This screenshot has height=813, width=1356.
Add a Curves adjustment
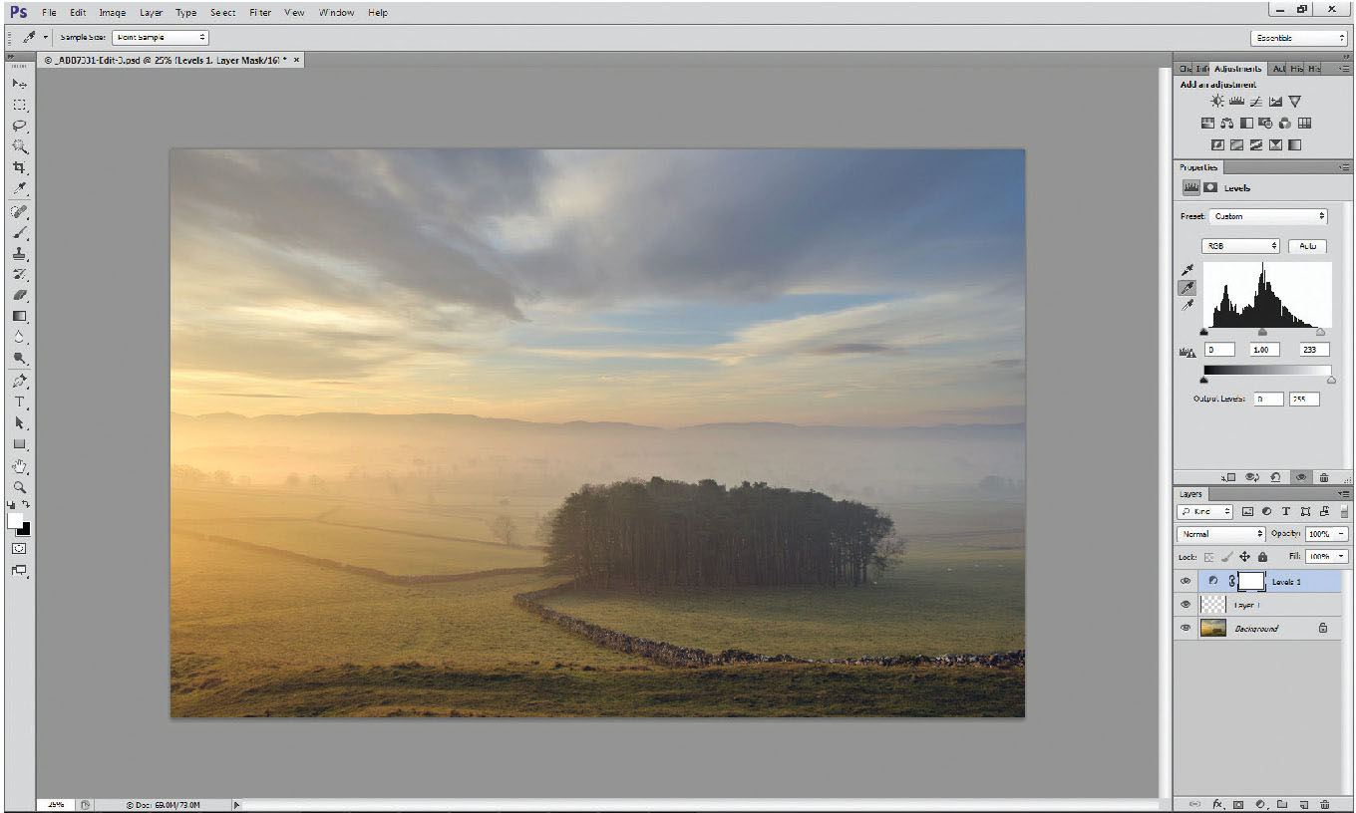[x=1256, y=102]
